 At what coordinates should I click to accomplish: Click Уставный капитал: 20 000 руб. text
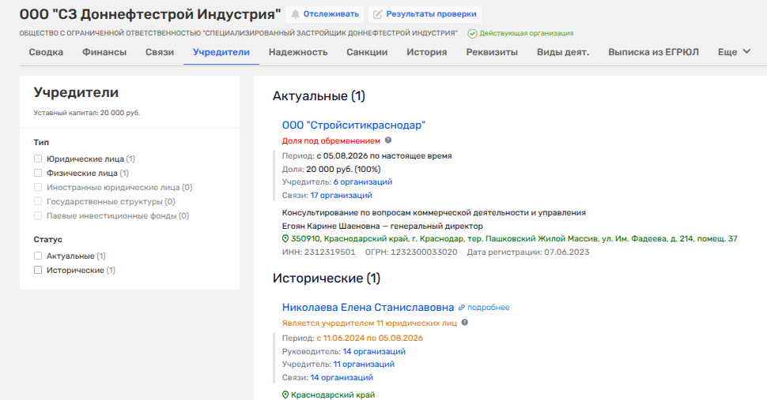click(x=86, y=113)
